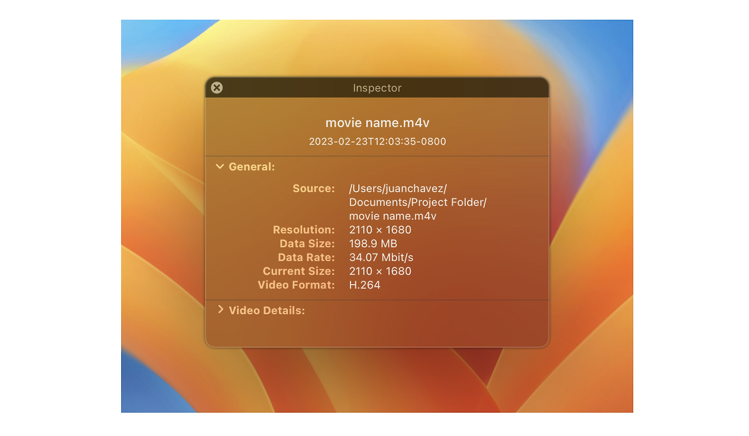Image resolution: width=749 pixels, height=436 pixels.
Task: Select the H.264 value
Action: point(365,285)
